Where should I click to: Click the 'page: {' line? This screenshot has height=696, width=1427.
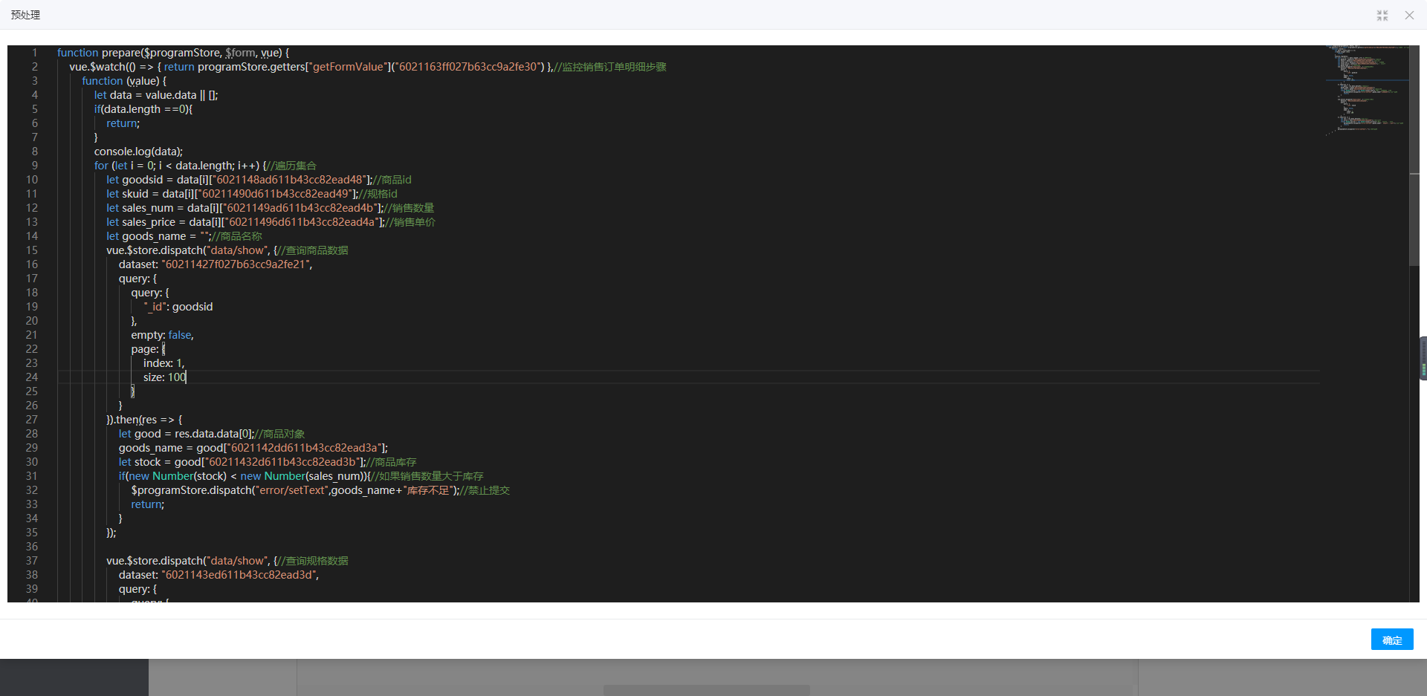point(149,349)
